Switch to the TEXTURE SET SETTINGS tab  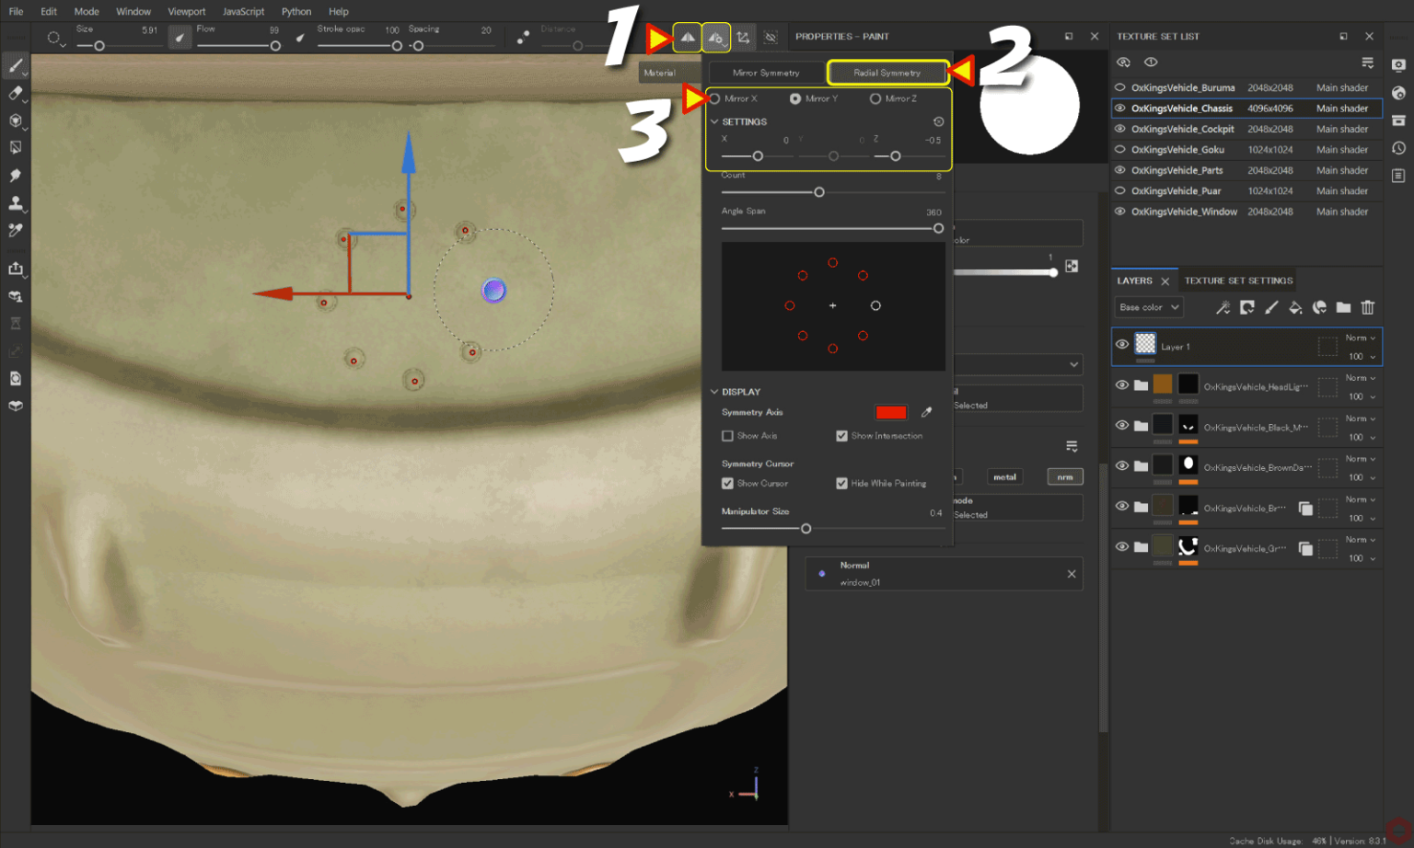(1237, 280)
